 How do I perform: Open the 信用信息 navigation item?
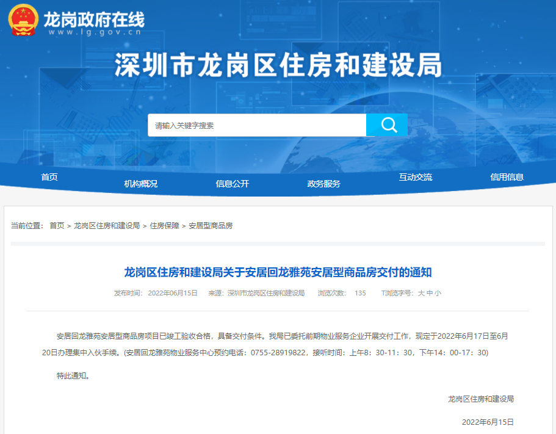coord(507,177)
